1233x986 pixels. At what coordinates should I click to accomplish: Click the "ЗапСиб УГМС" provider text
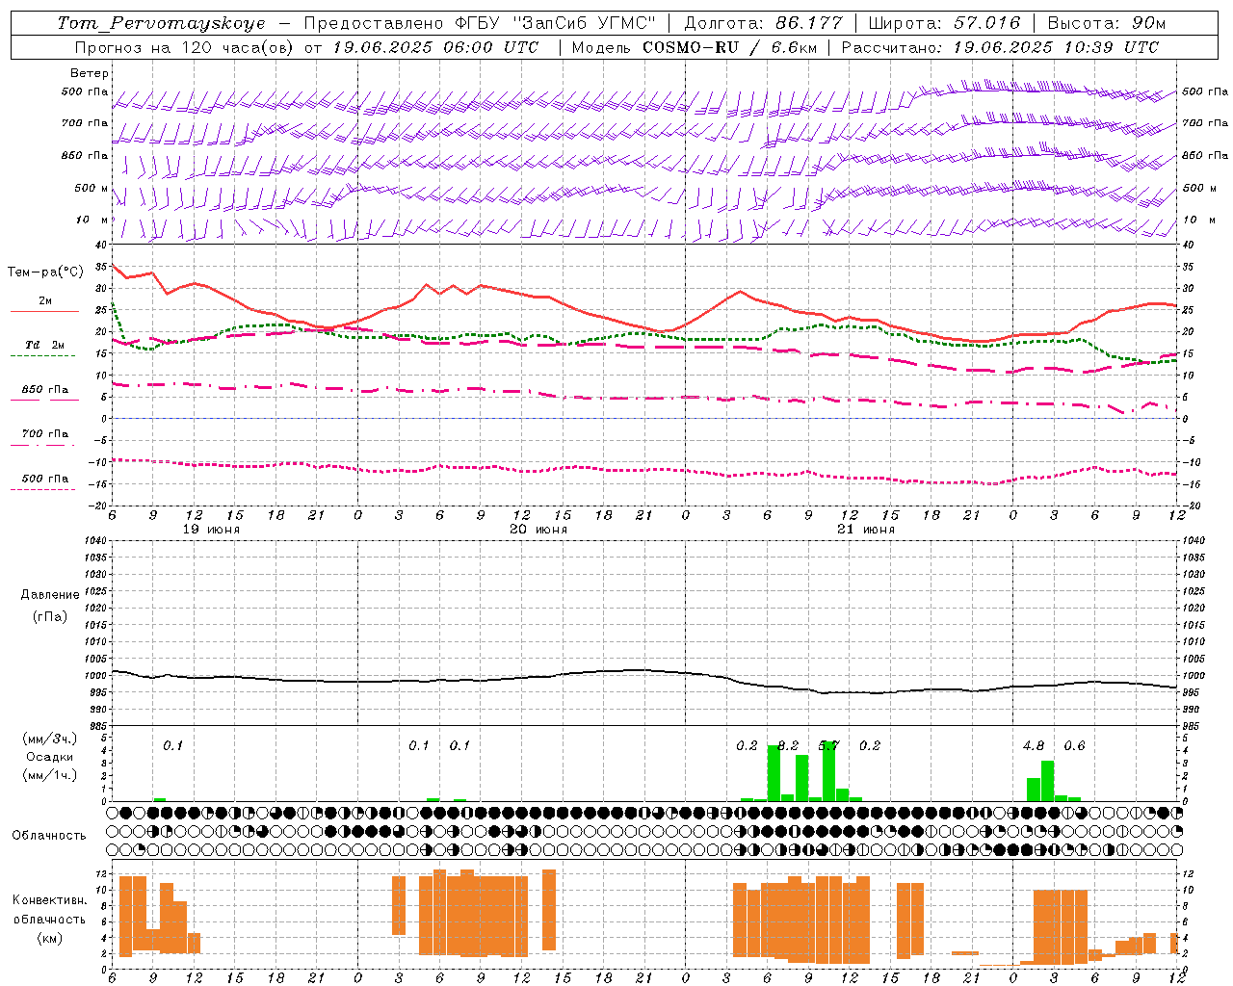click(584, 23)
